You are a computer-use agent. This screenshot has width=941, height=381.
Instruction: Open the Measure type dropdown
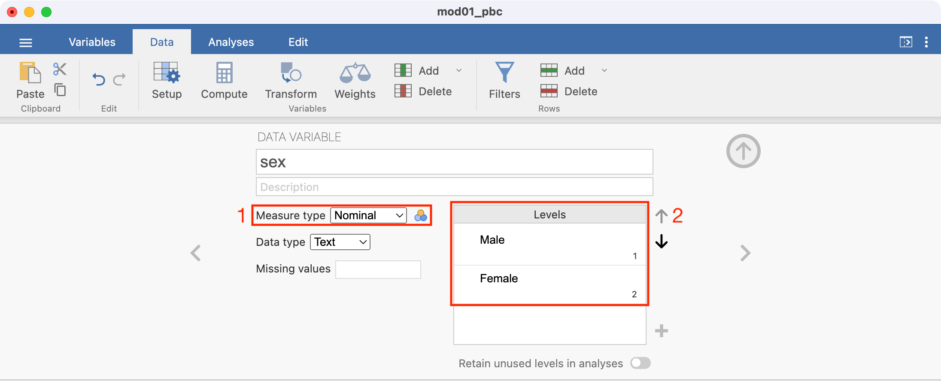[368, 215]
